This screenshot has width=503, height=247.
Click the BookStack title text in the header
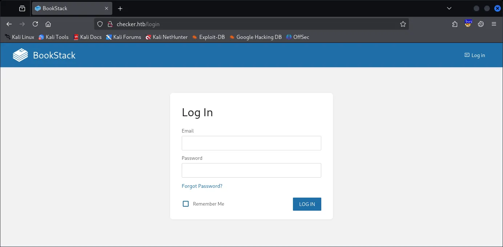click(54, 55)
